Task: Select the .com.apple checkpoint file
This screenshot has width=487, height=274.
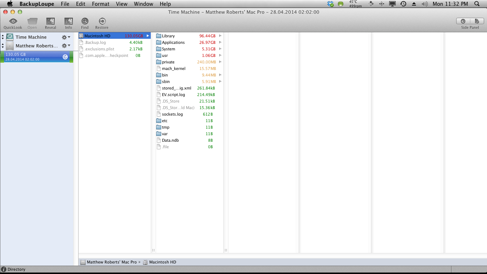Action: (x=115, y=55)
